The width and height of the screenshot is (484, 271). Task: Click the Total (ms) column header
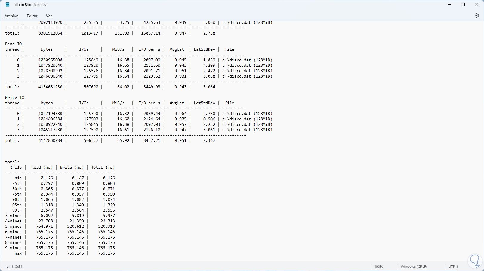point(103,167)
